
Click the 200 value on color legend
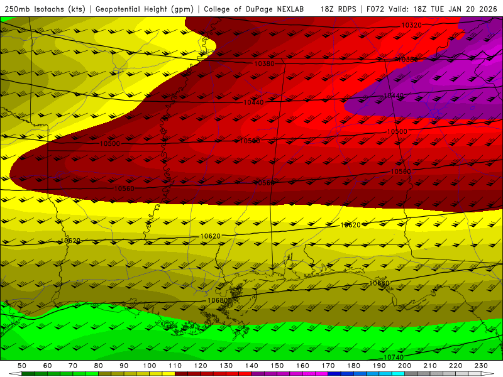coord(404,366)
